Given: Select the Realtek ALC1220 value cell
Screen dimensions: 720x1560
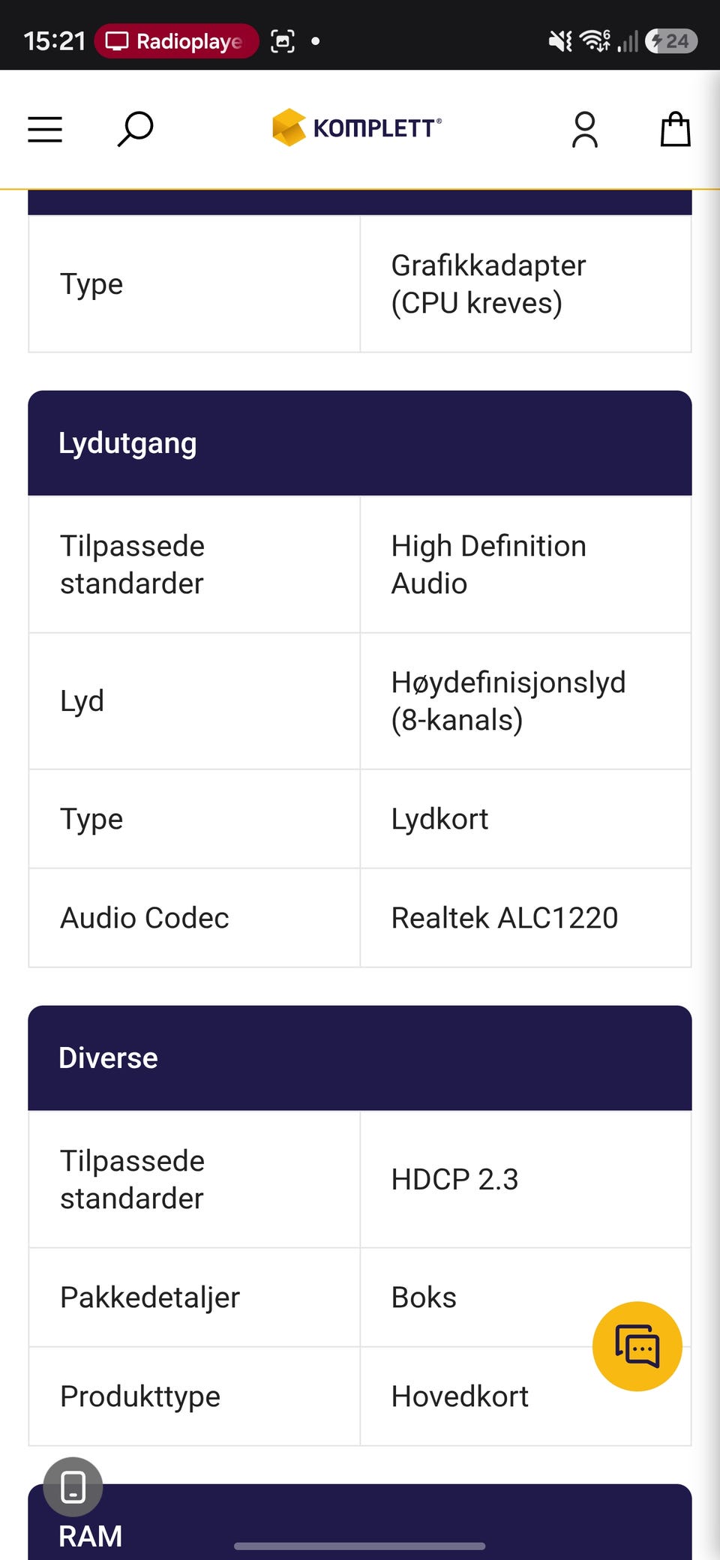Looking at the screenshot, I should click(526, 918).
